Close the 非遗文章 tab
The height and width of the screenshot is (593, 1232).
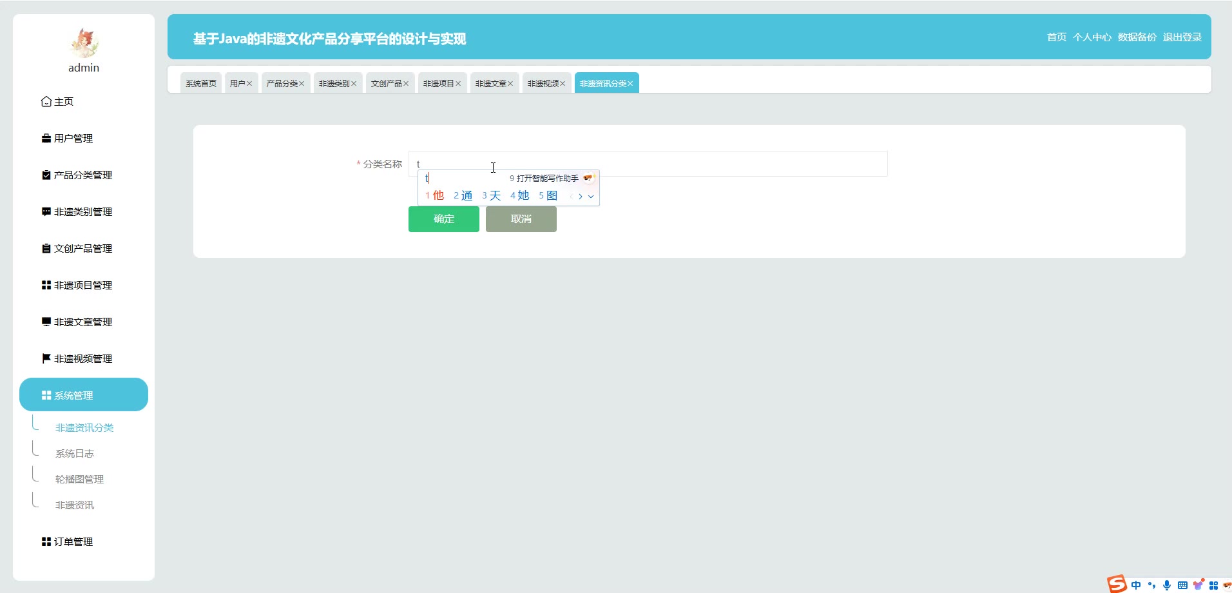click(x=510, y=84)
